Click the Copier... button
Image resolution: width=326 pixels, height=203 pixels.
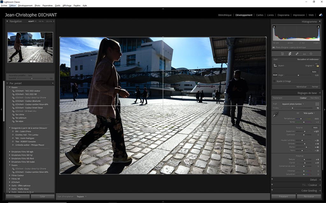[18, 197]
